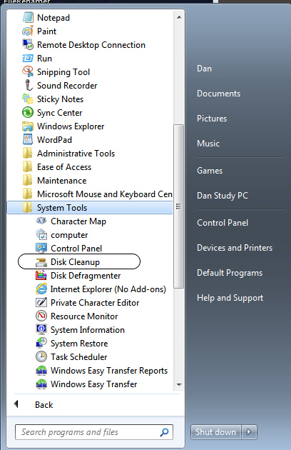Click the Windows Explorer folder icon

pos(28,126)
